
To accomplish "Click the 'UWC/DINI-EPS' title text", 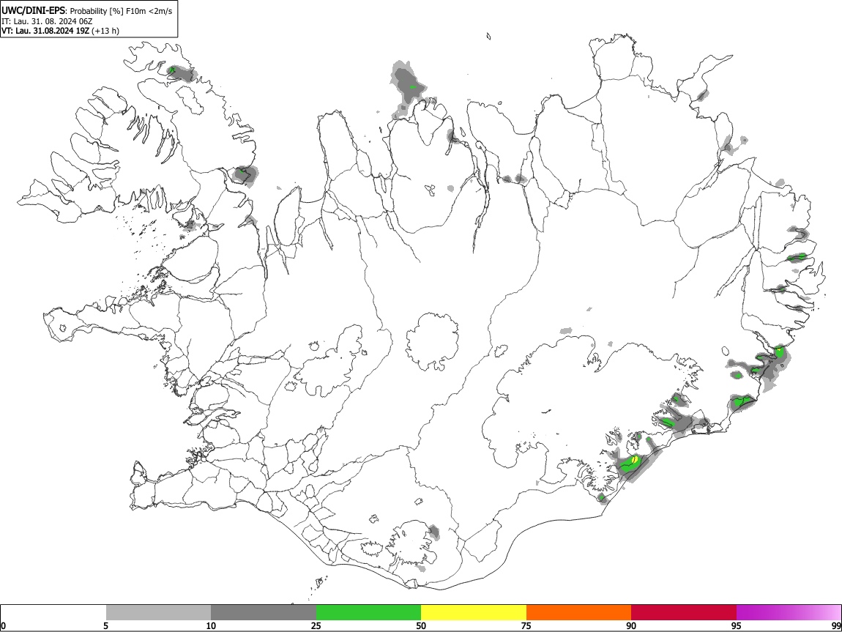I will (33, 11).
